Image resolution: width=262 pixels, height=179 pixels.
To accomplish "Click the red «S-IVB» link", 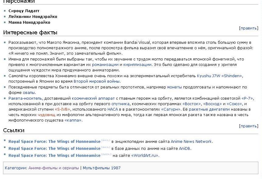I will (x=62, y=109).
